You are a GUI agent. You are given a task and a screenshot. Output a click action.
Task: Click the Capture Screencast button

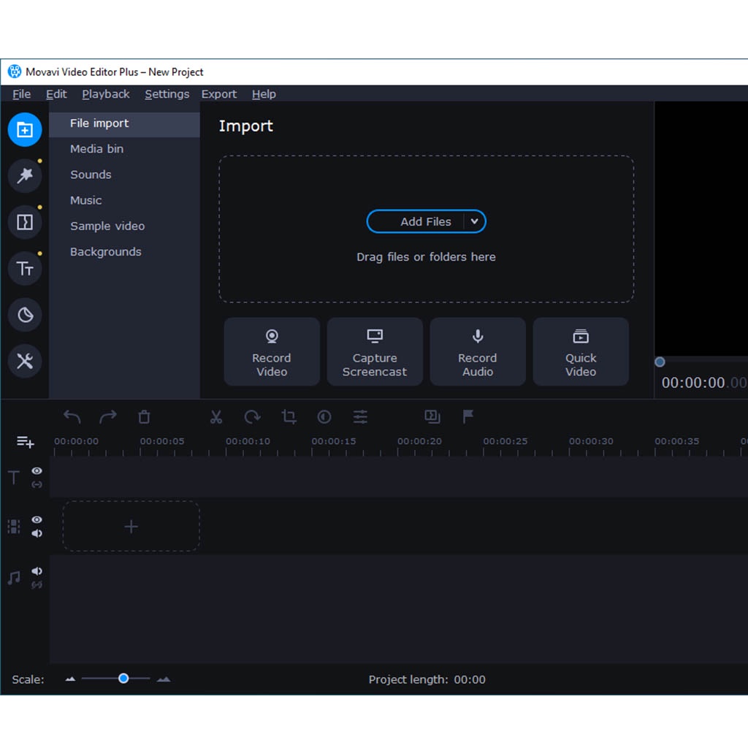click(x=375, y=351)
